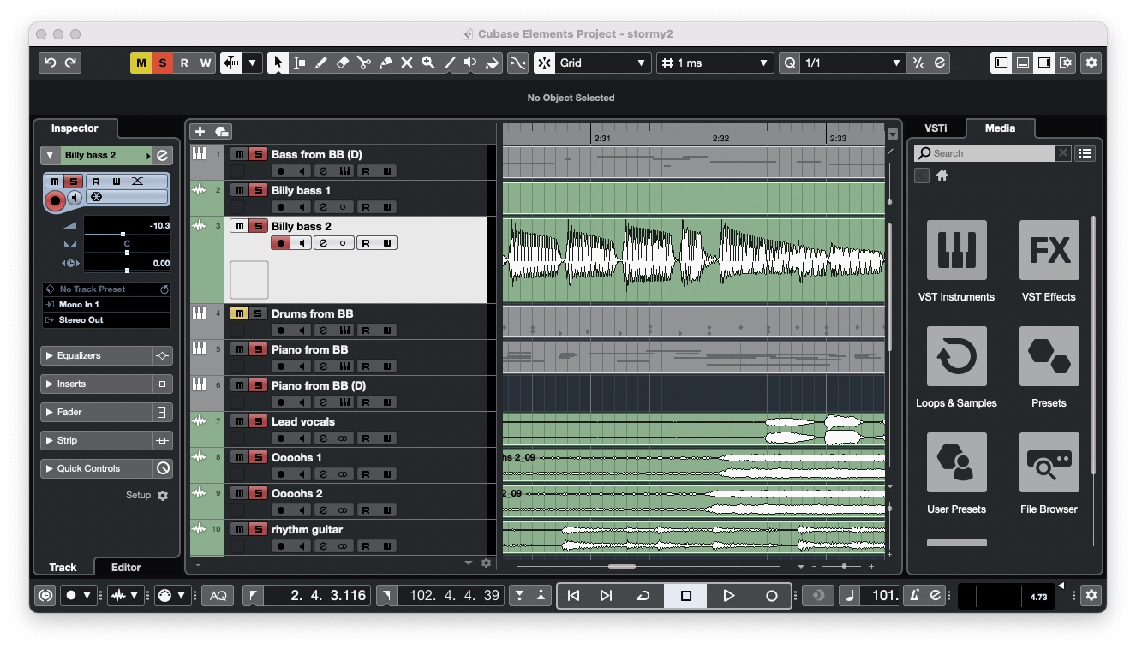Viewport: 1136px width, 649px height.
Task: Add a new track with plus button
Action: [200, 132]
